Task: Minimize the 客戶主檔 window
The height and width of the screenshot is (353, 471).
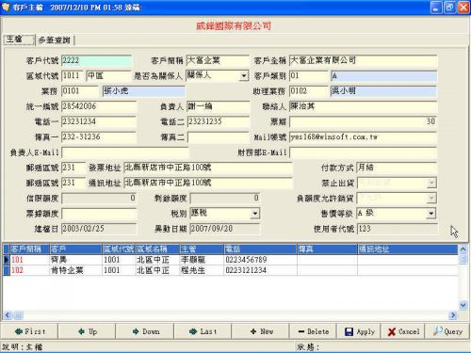Action: click(436, 8)
